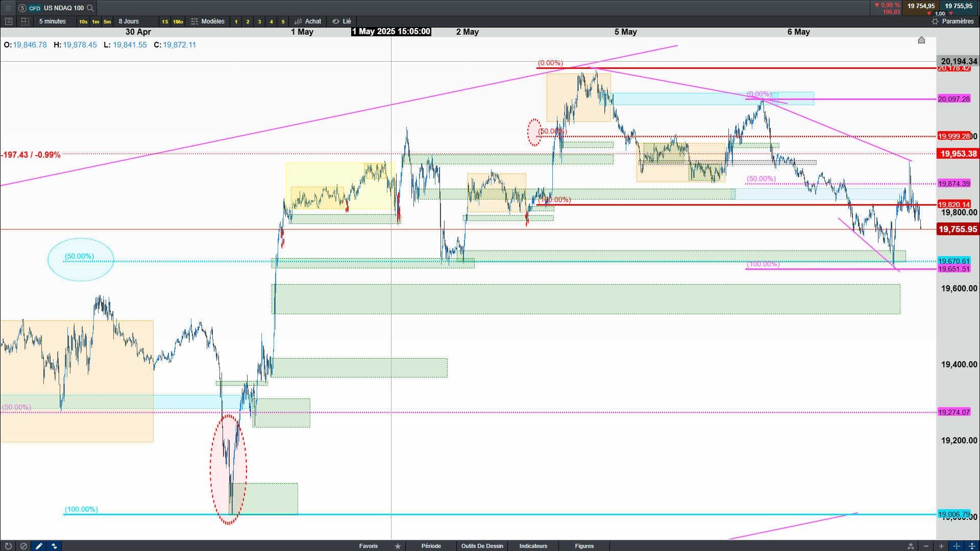Click the search magnifier next to US NDAQ 100

pyautogui.click(x=90, y=8)
